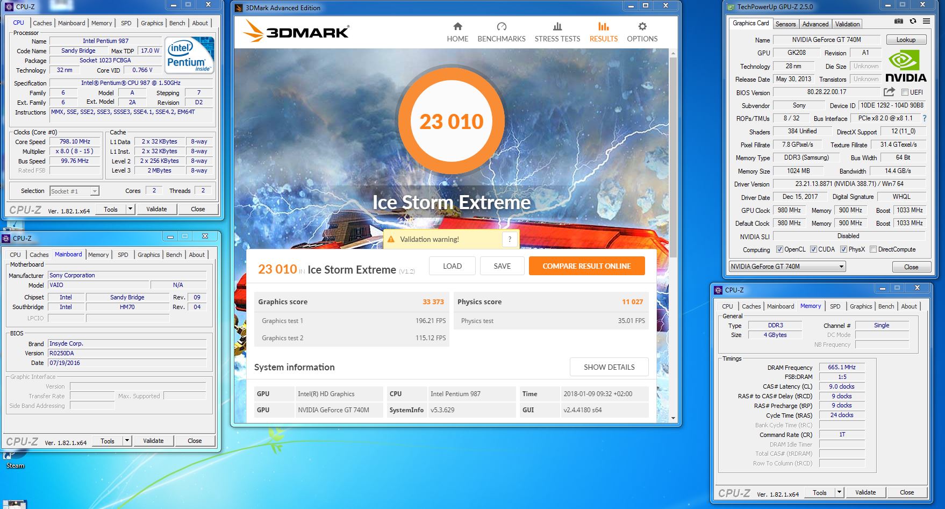Click Validate in CPU-Z Mainboard window
Viewport: 945px width, 509px height.
pos(153,441)
